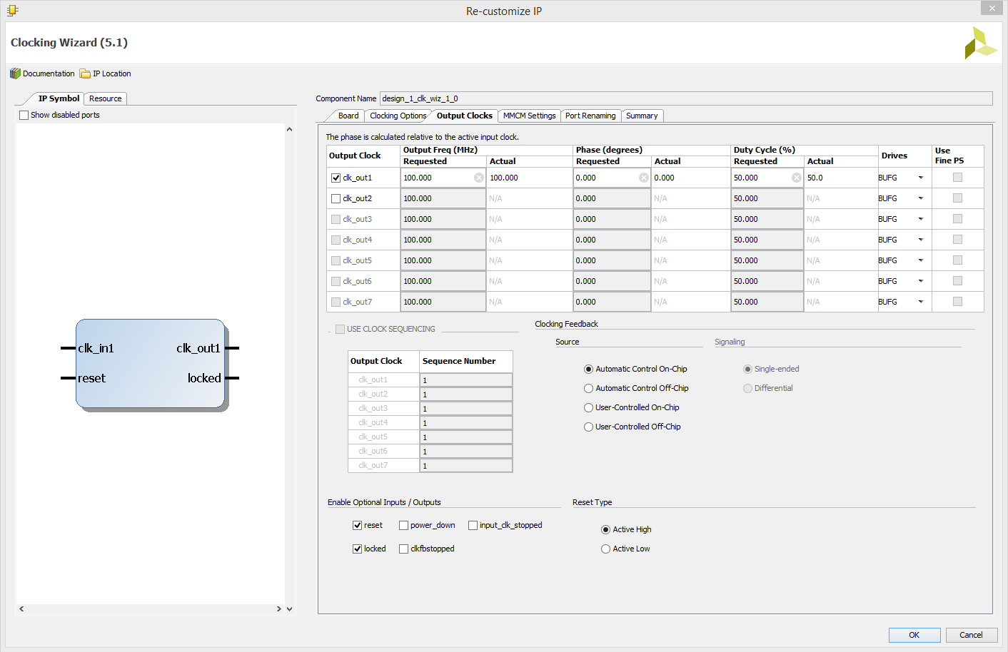
Task: Open the Documentation book icon
Action: (x=15, y=73)
